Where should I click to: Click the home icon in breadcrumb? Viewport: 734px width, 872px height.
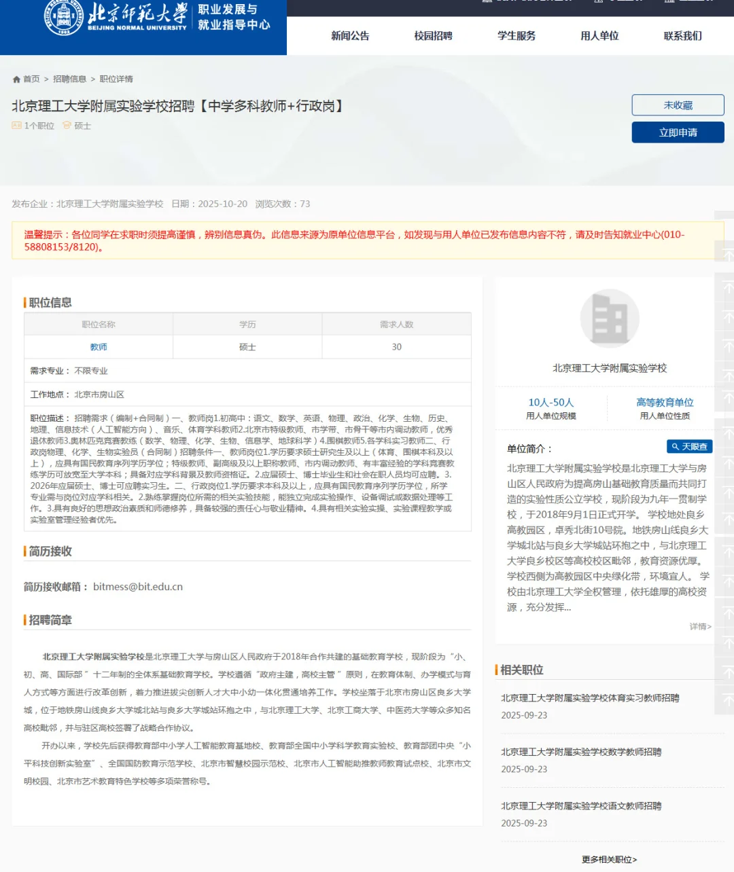click(x=16, y=79)
